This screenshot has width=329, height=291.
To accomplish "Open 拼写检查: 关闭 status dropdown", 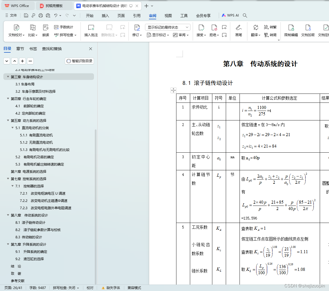I will click(x=66, y=288).
